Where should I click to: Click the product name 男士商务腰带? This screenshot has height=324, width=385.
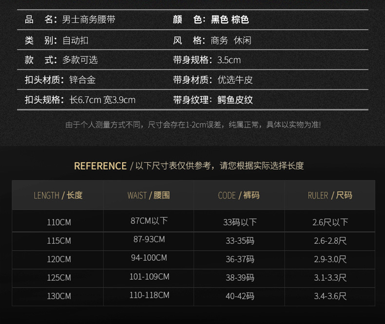coord(89,20)
